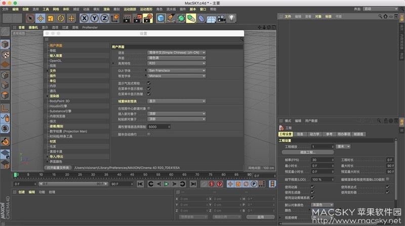The width and height of the screenshot is (405, 226).
Task: Toggle the coordinate system icon
Action: 115,18
